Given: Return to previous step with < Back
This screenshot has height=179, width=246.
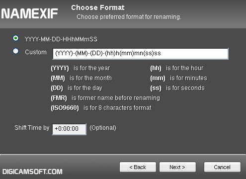Looking at the screenshot, I should click(x=138, y=167).
